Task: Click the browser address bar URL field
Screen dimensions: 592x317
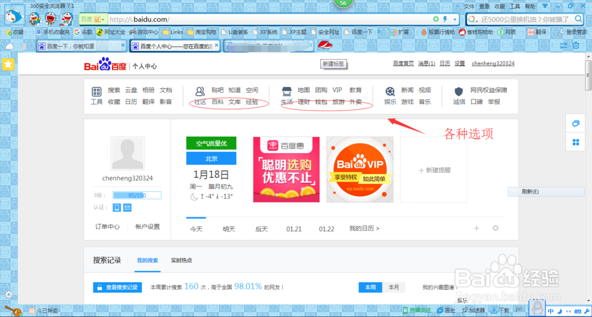Action: 270,19
